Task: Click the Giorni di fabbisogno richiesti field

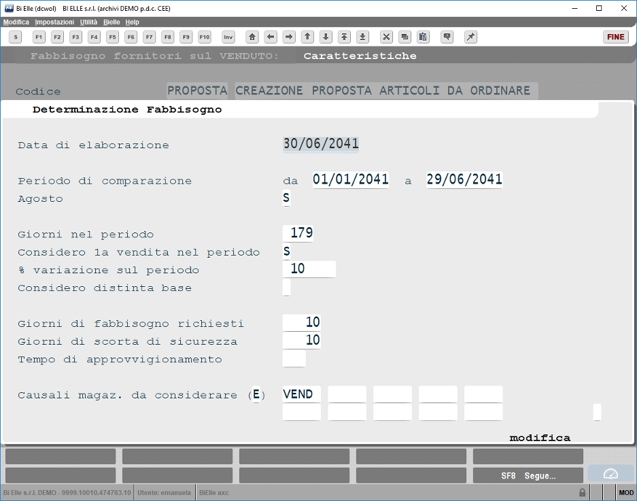Action: pyautogui.click(x=301, y=323)
